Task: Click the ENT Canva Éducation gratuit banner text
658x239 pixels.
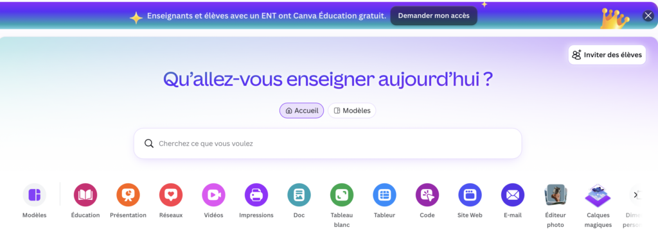Action: 267,16
